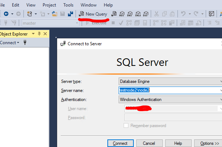
Task: Click the Open File folder icon
Action: (x=55, y=14)
